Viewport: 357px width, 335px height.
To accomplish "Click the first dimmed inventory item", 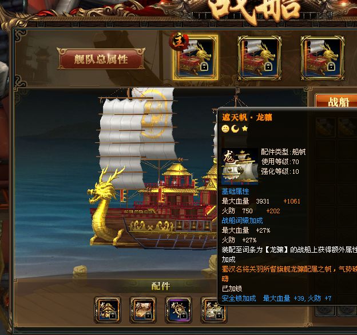I will tap(325, 127).
